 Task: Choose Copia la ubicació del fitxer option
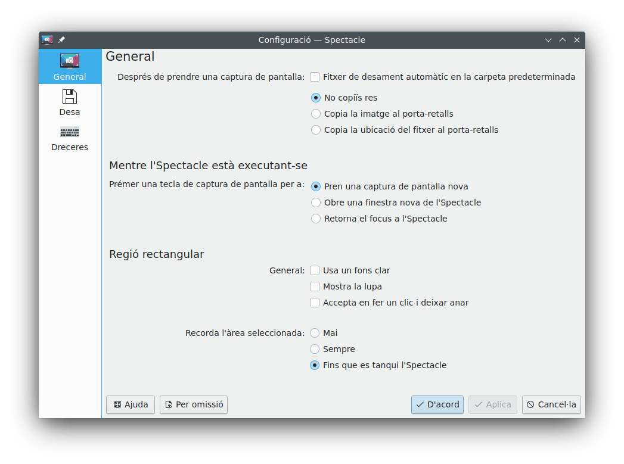pyautogui.click(x=316, y=130)
